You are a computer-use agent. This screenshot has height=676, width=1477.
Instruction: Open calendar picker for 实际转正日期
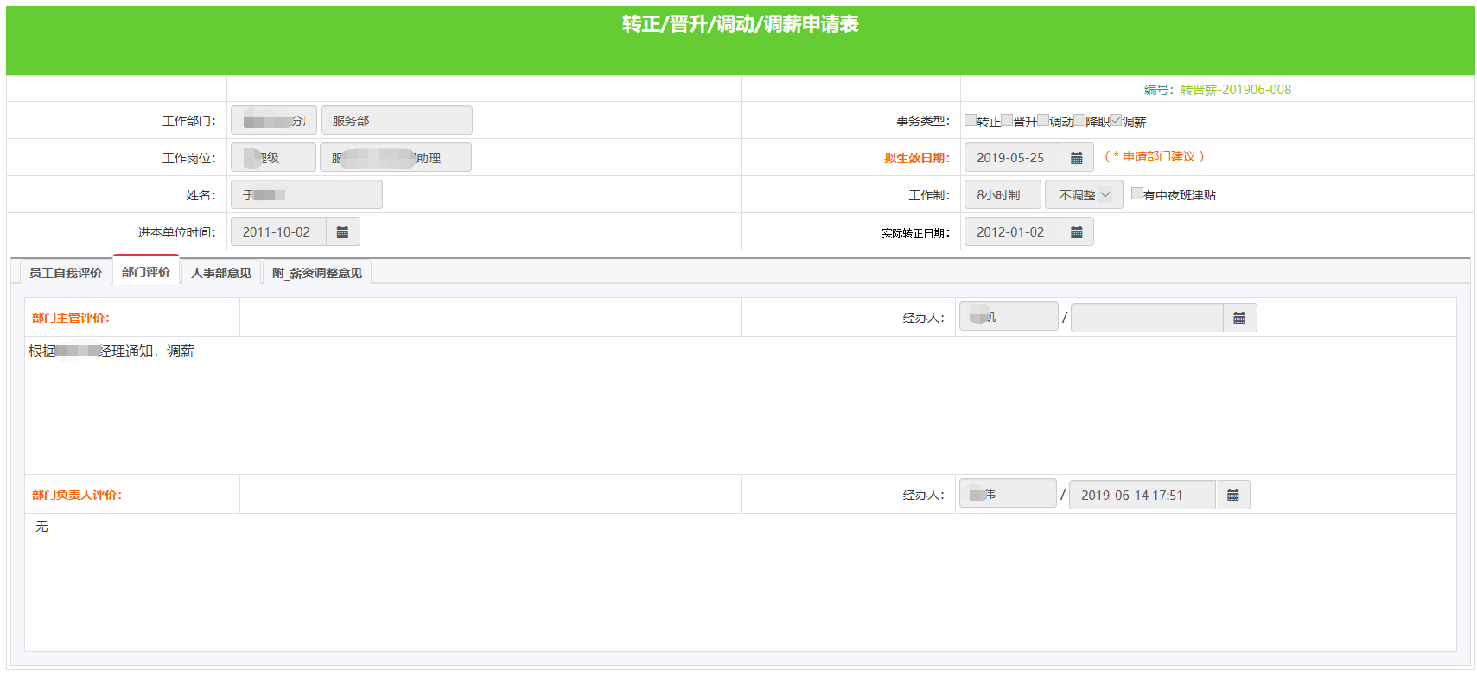tap(1076, 232)
